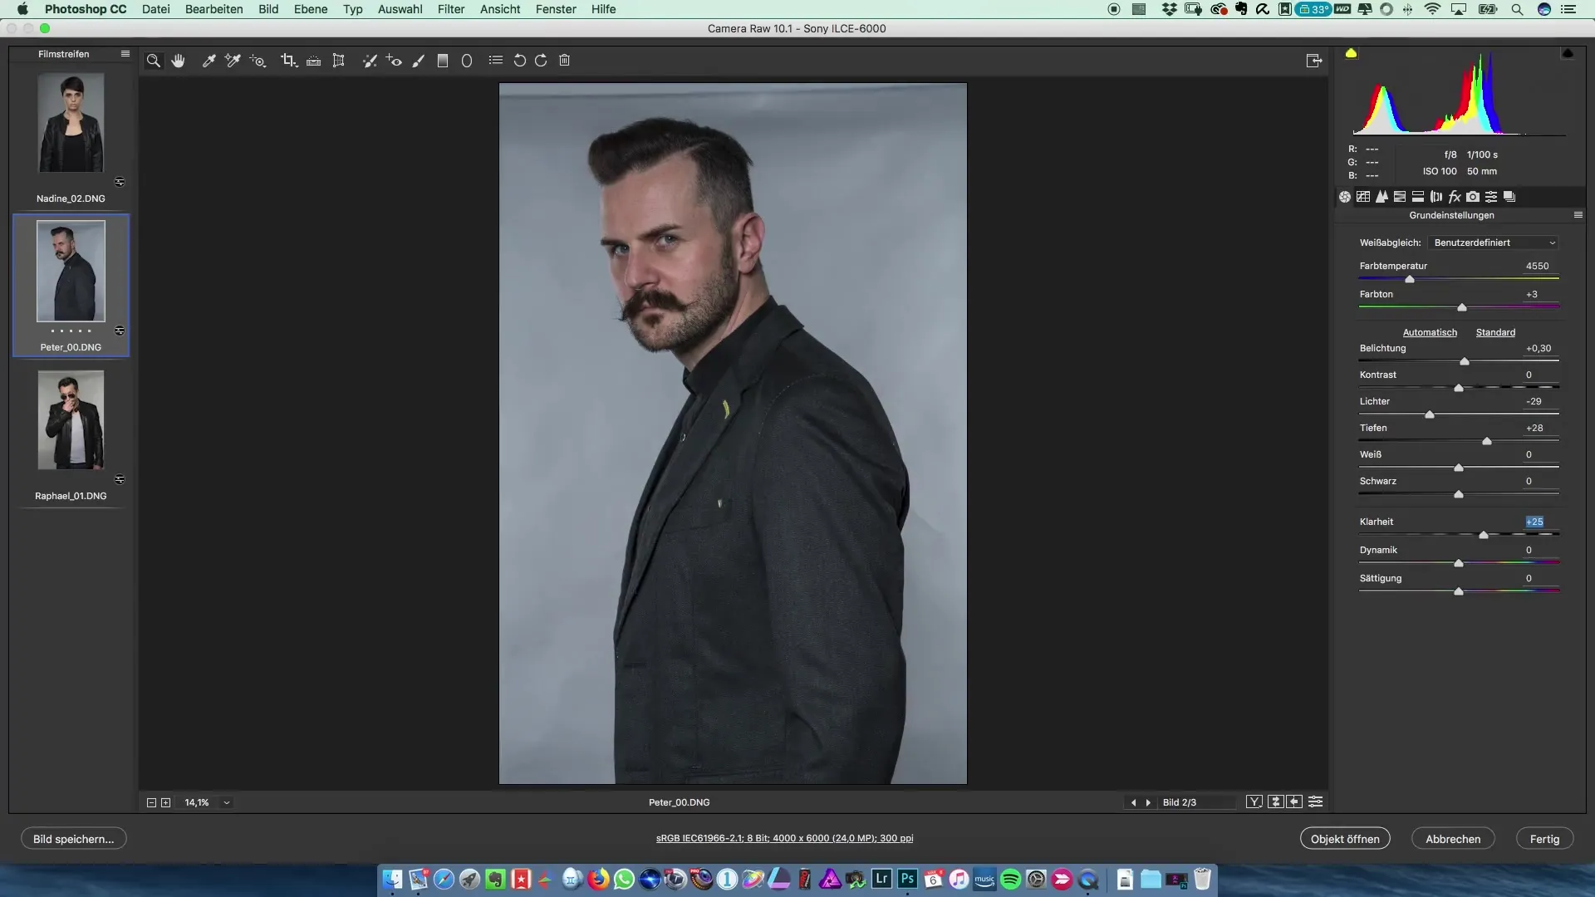
Task: Select the Peter_00.DNG thumbnail
Action: point(71,271)
